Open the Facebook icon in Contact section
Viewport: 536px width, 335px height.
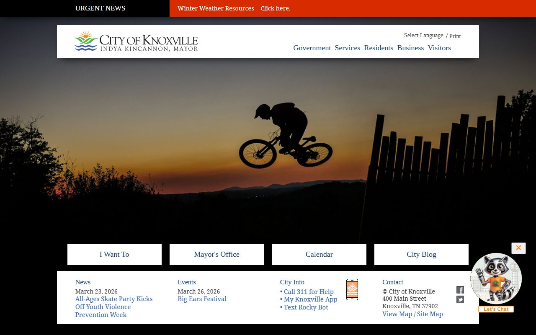pos(460,290)
